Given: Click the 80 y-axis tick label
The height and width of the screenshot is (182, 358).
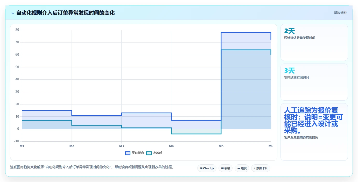Looking at the screenshot, I should click(x=17, y=30).
